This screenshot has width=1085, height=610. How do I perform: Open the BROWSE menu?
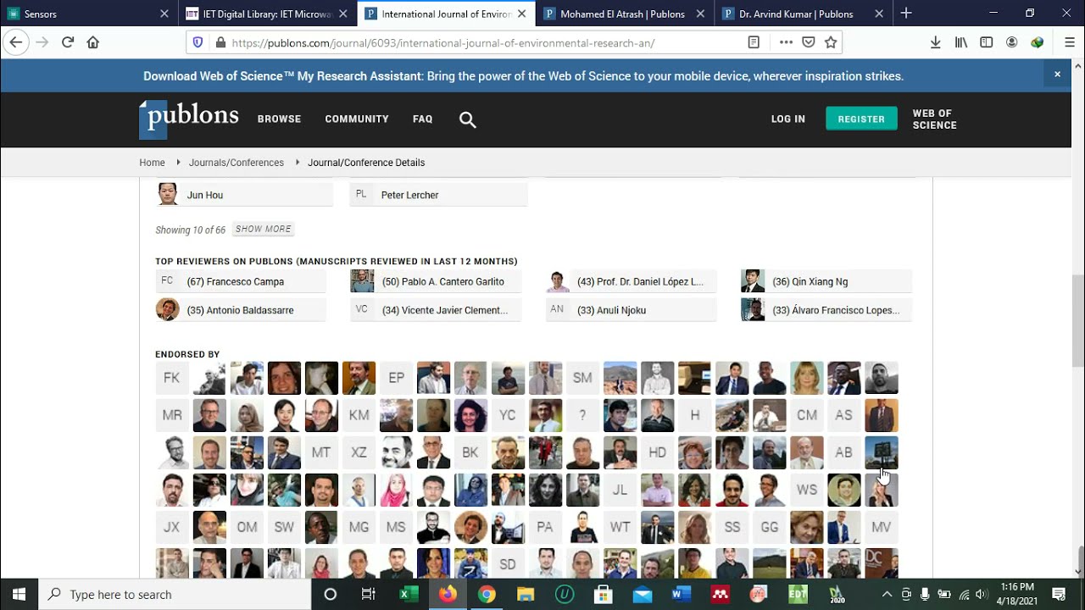point(279,119)
